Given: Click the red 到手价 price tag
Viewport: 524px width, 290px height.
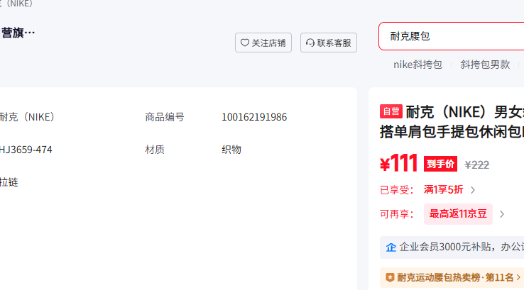Looking at the screenshot, I should point(440,164).
